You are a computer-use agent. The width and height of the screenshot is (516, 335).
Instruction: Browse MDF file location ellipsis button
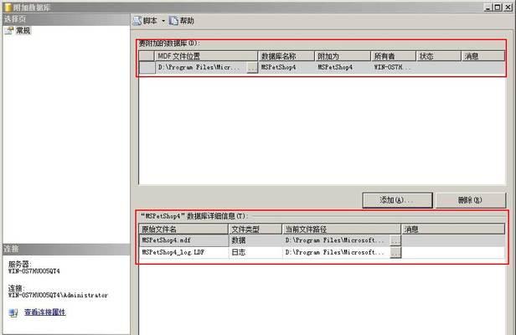click(x=252, y=68)
